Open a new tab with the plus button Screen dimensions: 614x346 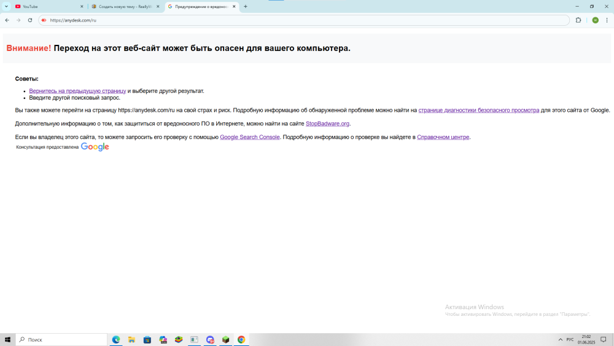[246, 7]
